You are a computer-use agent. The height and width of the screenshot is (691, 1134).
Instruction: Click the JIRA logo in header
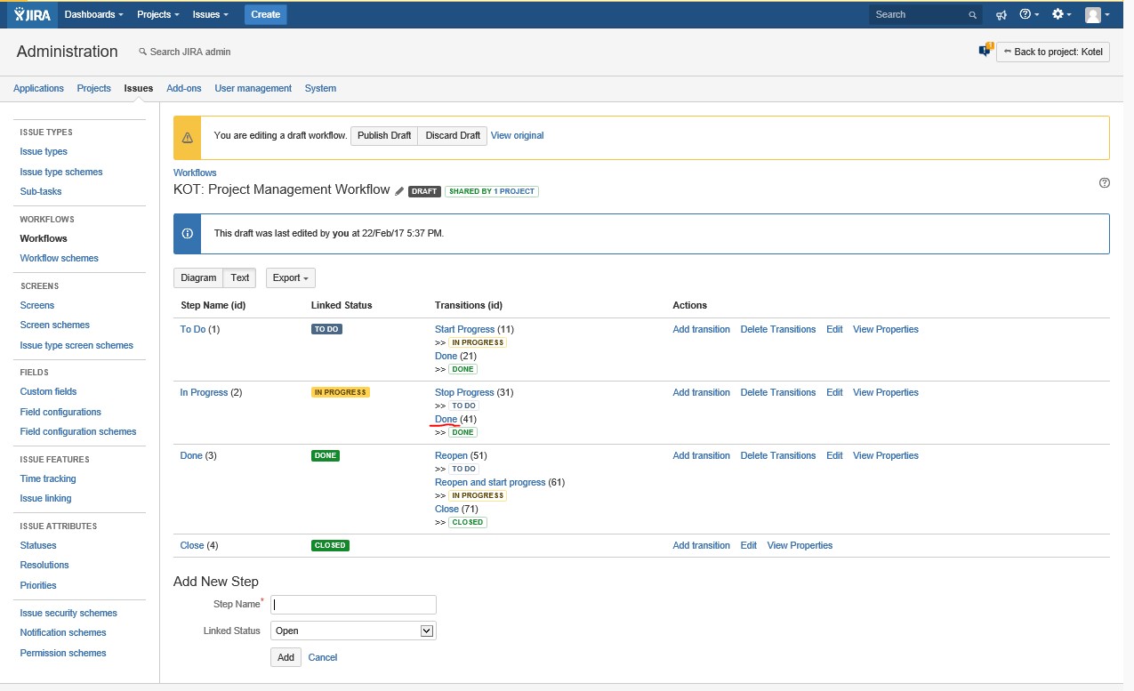coord(32,14)
